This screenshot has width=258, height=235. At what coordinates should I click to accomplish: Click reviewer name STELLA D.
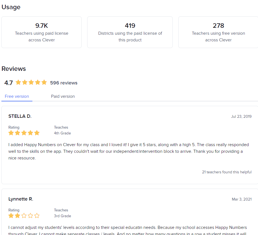20,116
